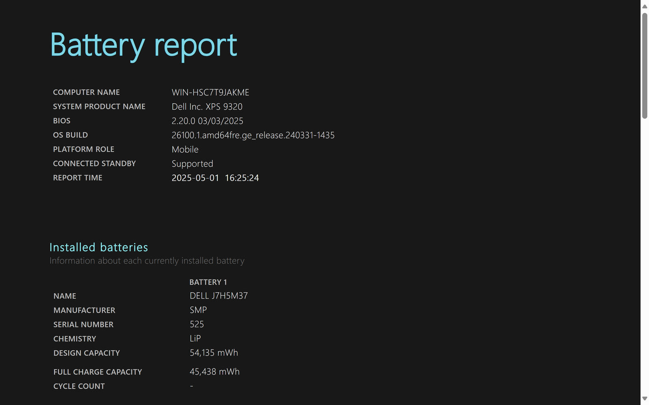Screen dimensions: 649x405
Task: Click the BATTERY 1 column header
Action: (x=208, y=282)
